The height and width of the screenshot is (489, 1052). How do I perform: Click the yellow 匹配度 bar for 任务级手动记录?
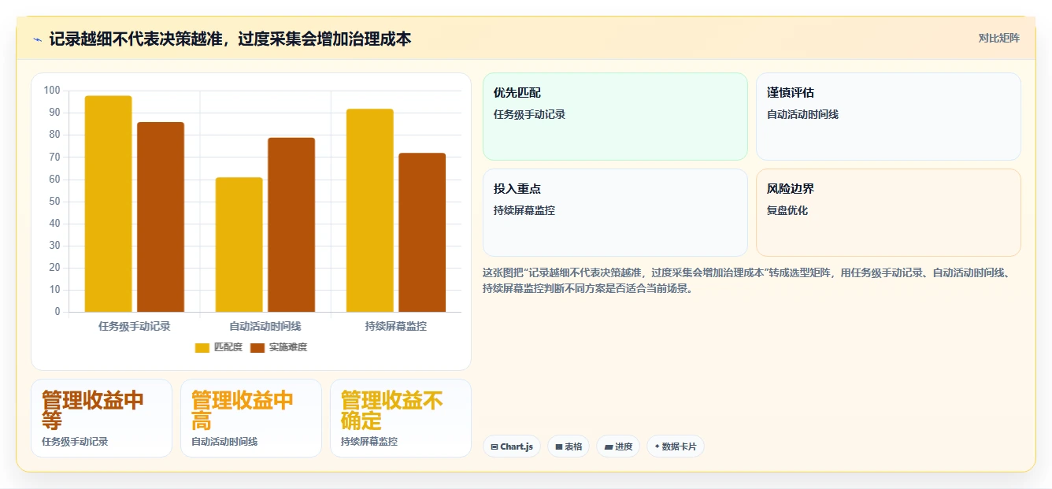108,204
